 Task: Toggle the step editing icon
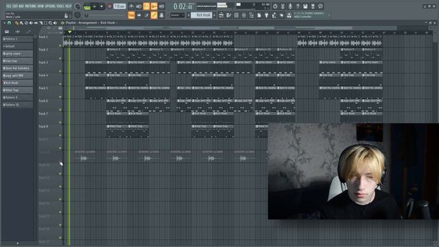(146, 15)
